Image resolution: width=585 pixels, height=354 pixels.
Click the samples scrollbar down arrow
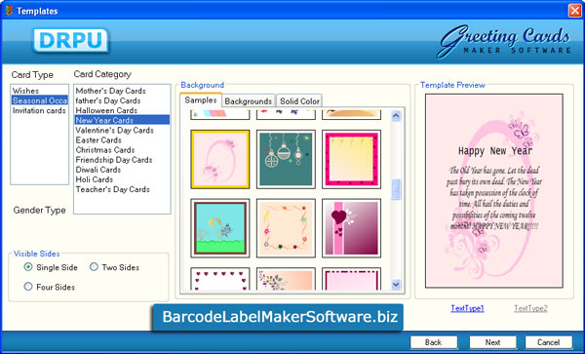(396, 285)
